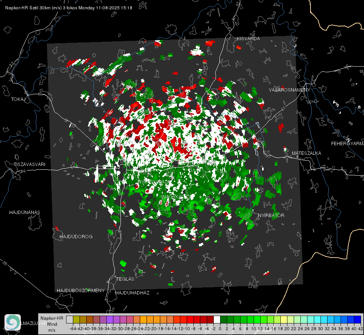This screenshot has height=335, width=364.
Task: Click the road number 36 near Tiszavasvári
Action: click(x=23, y=171)
